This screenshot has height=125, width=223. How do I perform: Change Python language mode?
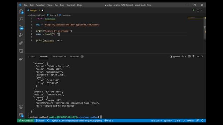(x=191, y=120)
